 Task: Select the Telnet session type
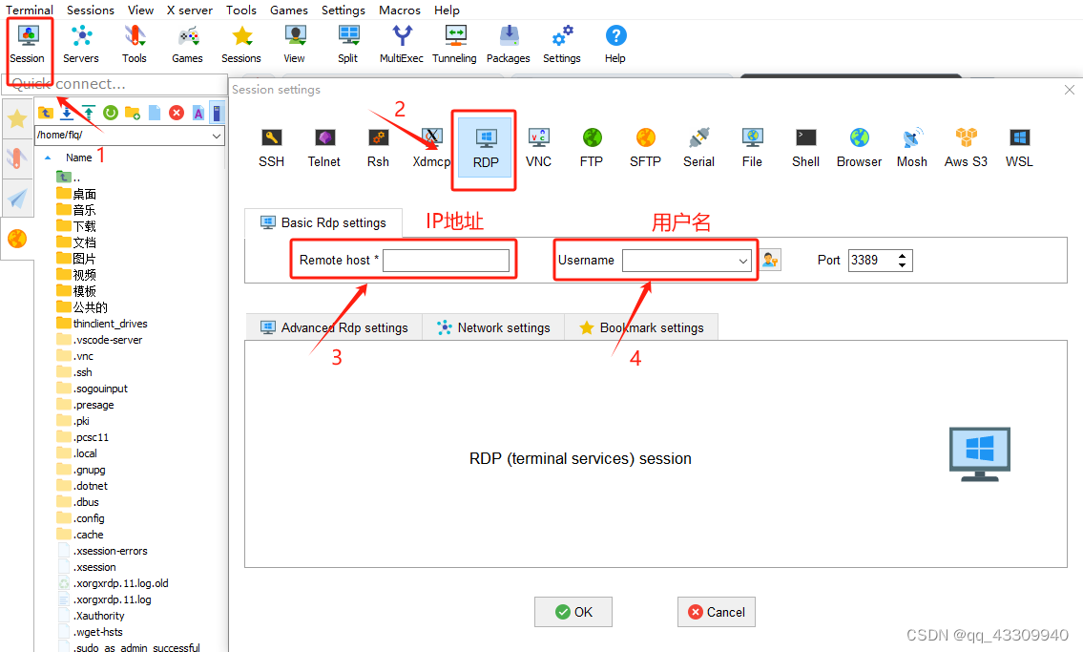[323, 149]
